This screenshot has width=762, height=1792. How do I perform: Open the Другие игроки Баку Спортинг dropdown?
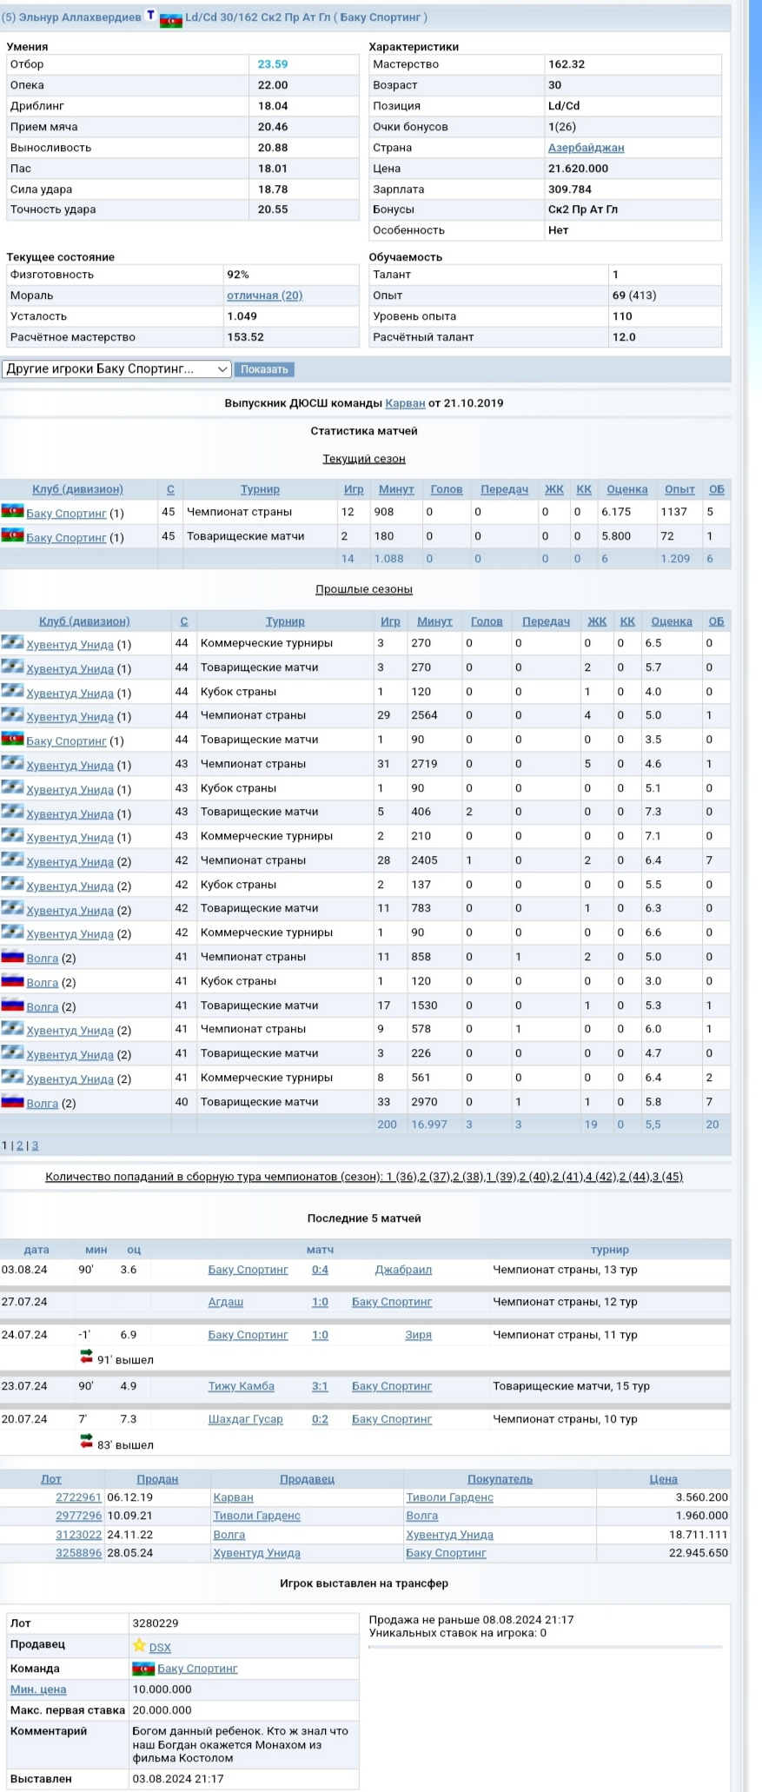pos(116,368)
